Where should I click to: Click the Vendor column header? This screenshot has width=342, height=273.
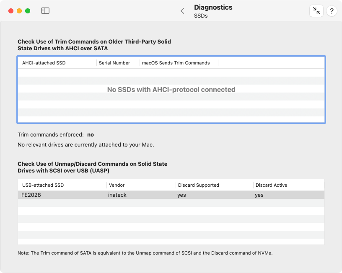[x=141, y=185]
